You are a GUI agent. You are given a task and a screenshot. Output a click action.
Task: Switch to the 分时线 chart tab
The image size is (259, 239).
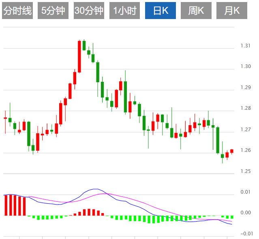tap(17, 11)
